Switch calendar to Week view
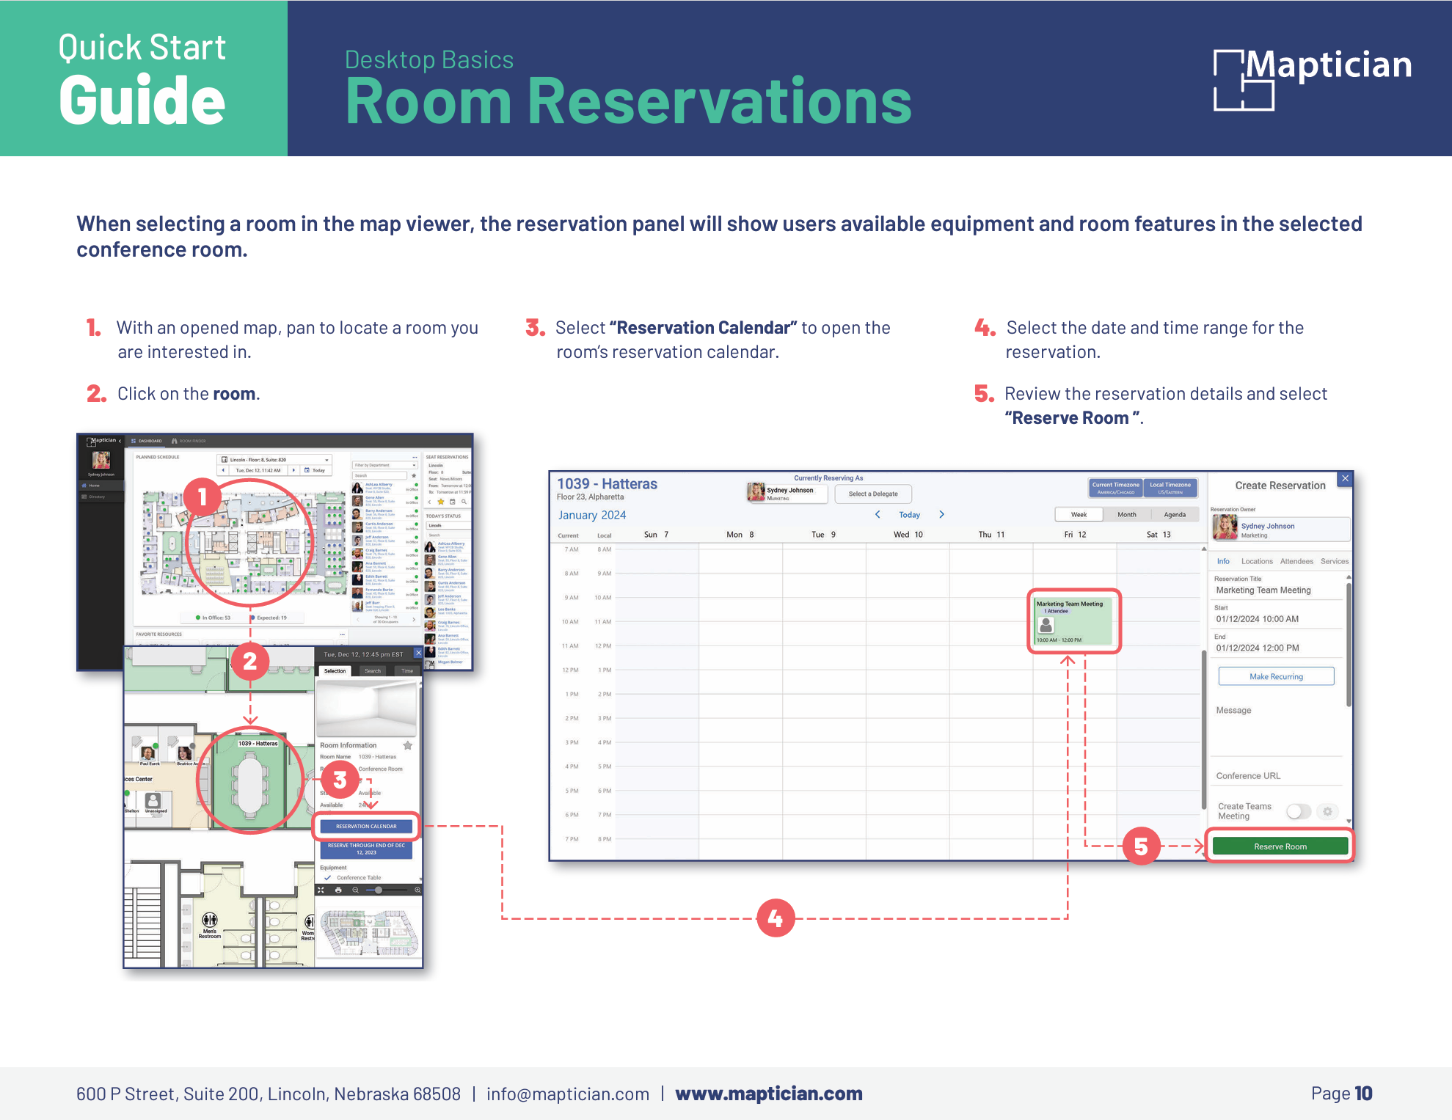The width and height of the screenshot is (1452, 1120). coord(1079,514)
